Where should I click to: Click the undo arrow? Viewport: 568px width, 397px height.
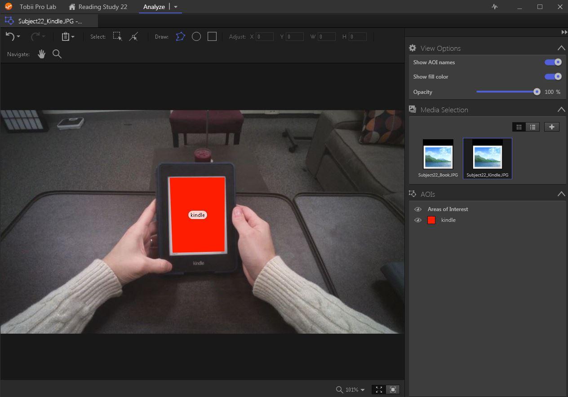click(x=10, y=37)
